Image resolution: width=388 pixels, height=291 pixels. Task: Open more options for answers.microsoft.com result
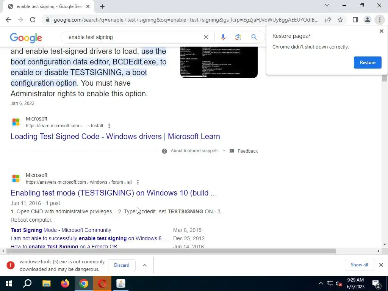[138, 182]
